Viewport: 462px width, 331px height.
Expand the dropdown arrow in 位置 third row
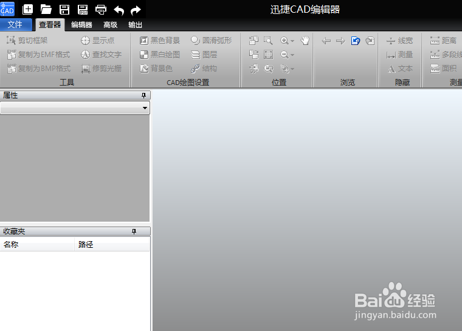click(292, 69)
